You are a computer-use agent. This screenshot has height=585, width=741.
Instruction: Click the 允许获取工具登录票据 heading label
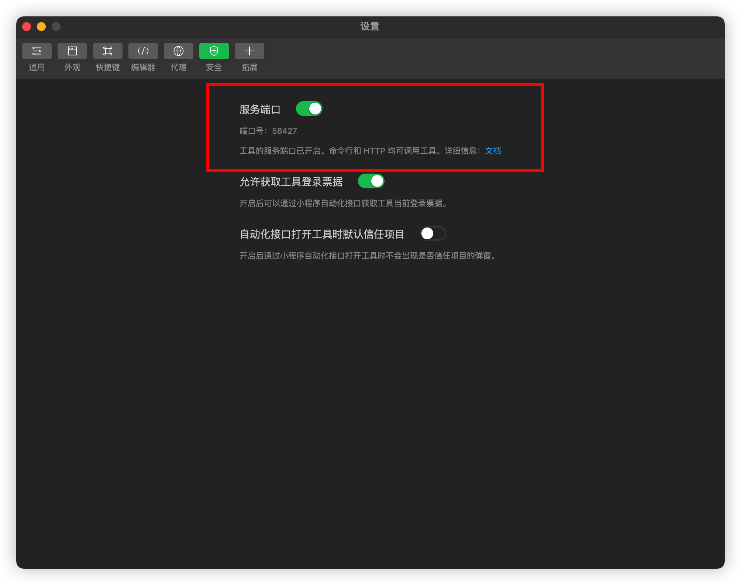coord(291,182)
